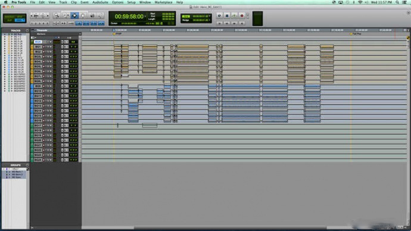This screenshot has width=411, height=231.
Task: Toggle the Grid mode button
Action: pyautogui.click(x=20, y=20)
